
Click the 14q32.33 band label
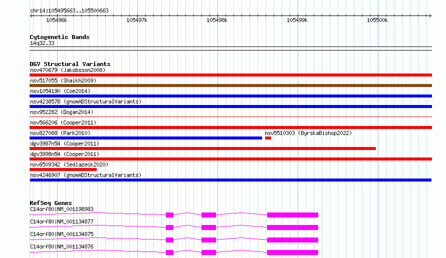42,43
